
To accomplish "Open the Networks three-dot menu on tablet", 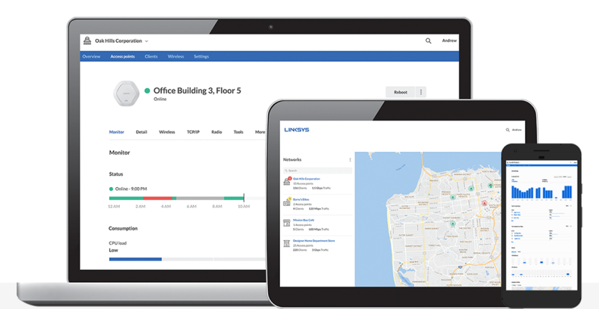I will point(350,159).
